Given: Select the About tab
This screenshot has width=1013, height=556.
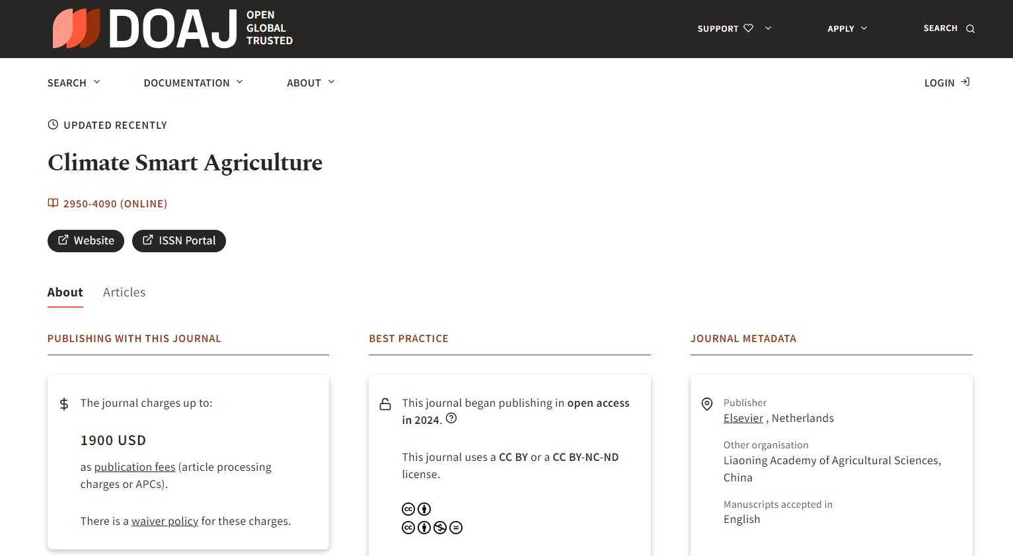Looking at the screenshot, I should click(65, 293).
